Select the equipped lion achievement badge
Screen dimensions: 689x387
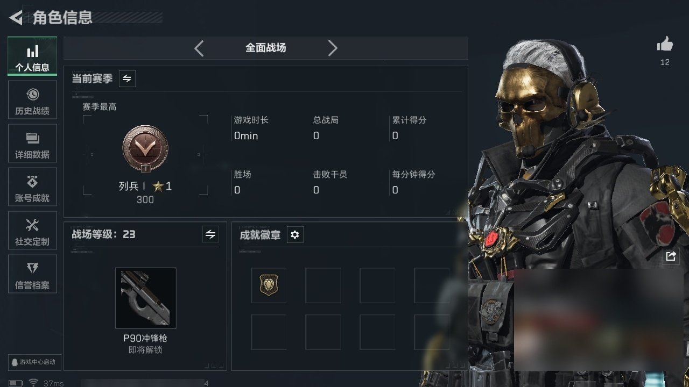point(269,285)
